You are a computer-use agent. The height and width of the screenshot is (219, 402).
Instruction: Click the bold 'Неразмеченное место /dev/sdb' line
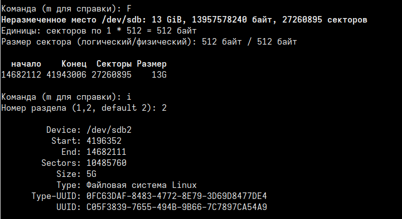point(184,20)
